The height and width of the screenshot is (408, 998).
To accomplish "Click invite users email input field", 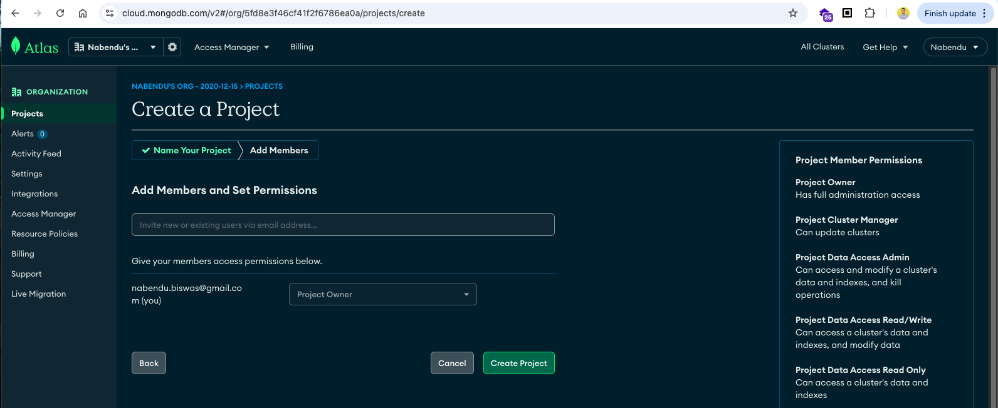I will [343, 225].
